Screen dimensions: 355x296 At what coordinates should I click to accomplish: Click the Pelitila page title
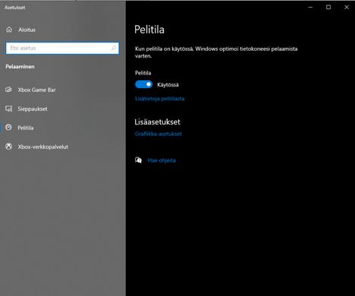point(149,30)
